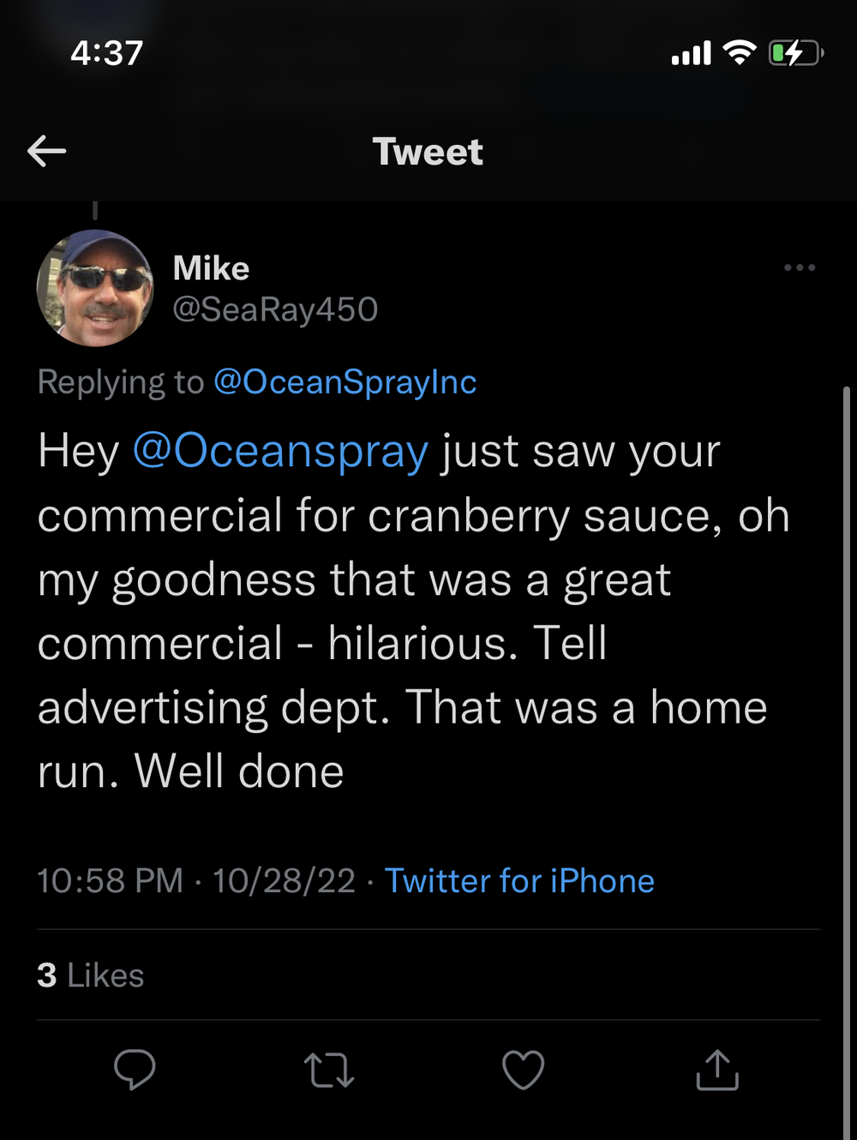857x1140 pixels.
Task: Open the three-dot more options menu
Action: [x=799, y=268]
